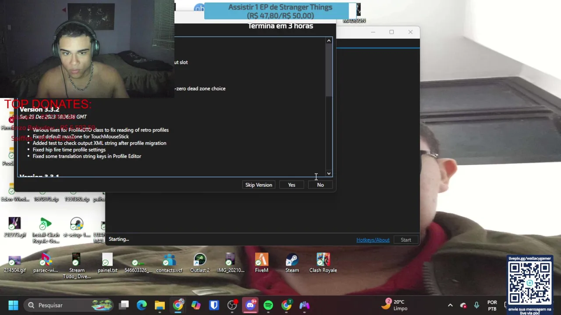Click 'Added test to check output XML' line
This screenshot has height=315, width=561.
99,143
